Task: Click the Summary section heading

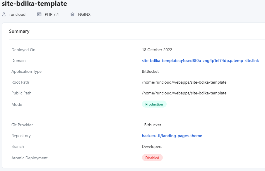Action: (19, 31)
